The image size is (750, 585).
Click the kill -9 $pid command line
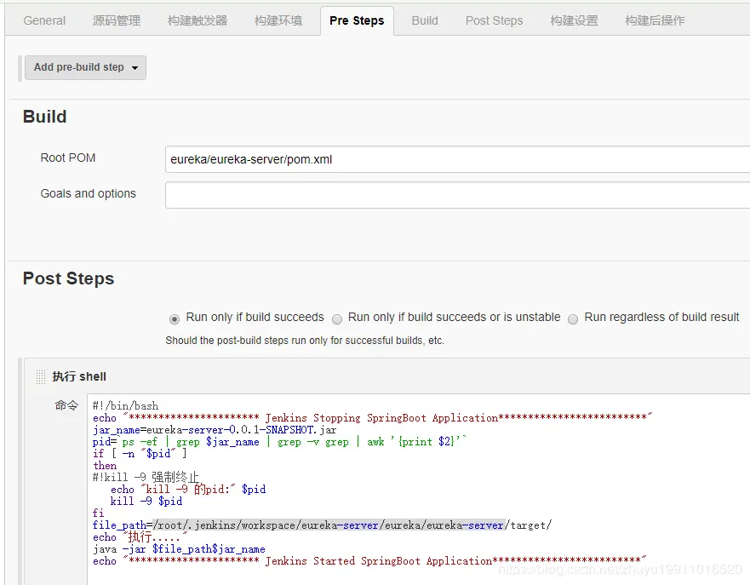click(146, 501)
